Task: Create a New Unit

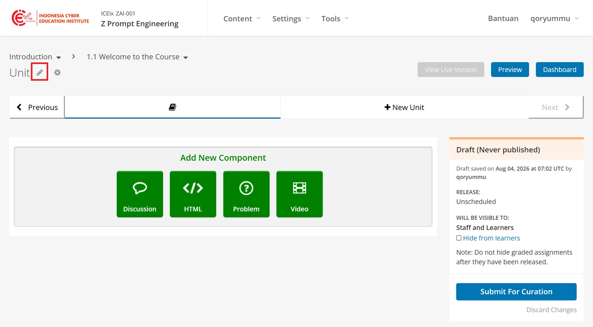Action: tap(404, 107)
